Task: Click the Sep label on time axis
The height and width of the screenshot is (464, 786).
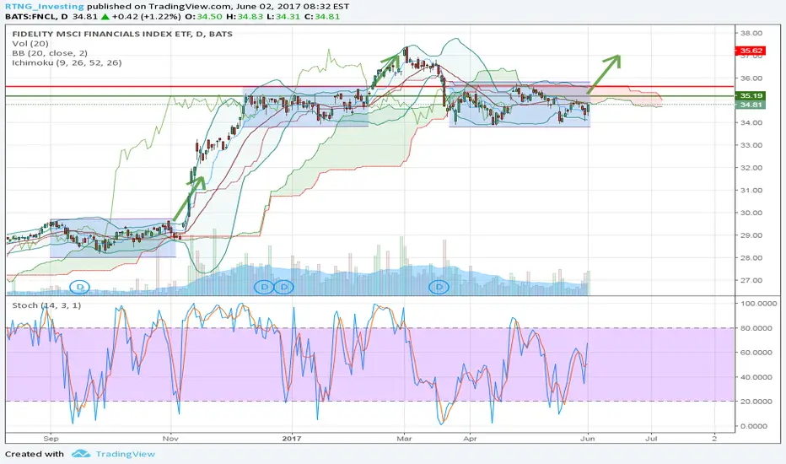Action: click(x=51, y=439)
